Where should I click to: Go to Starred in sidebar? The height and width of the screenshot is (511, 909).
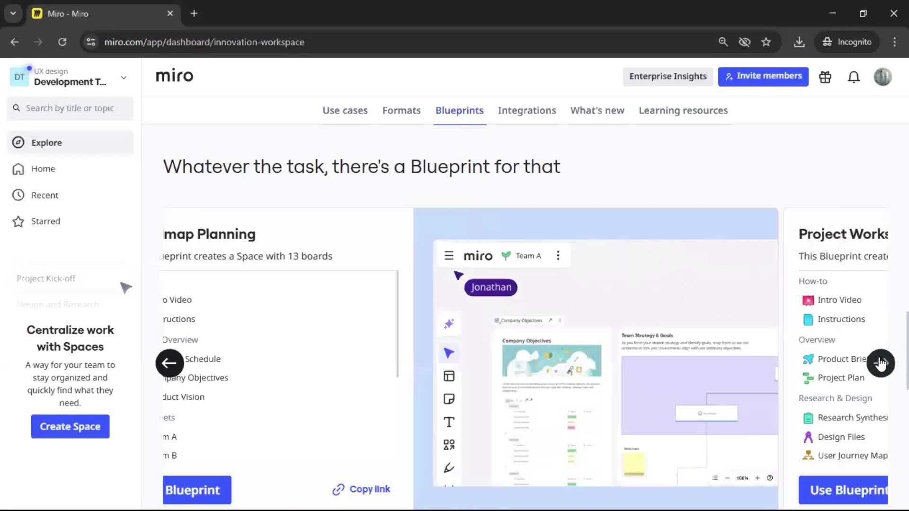70,221
